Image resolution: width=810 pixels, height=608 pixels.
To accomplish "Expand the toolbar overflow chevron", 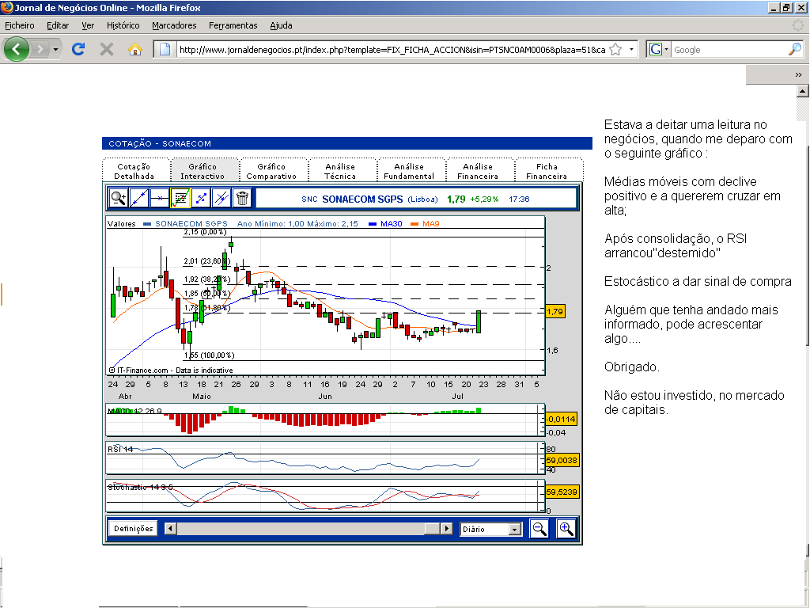I will (x=798, y=75).
